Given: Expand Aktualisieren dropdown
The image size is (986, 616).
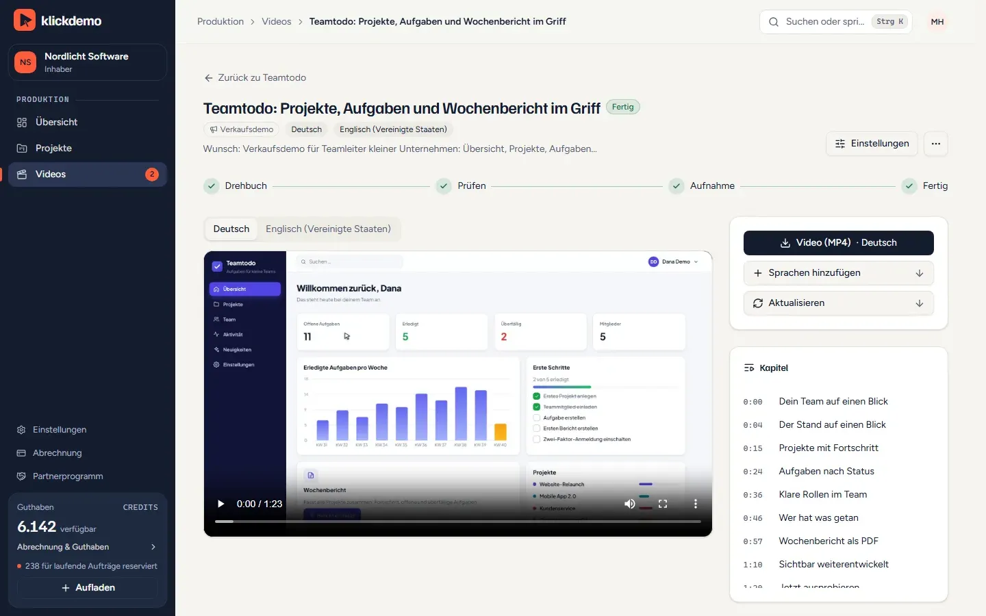Looking at the screenshot, I should 839,303.
